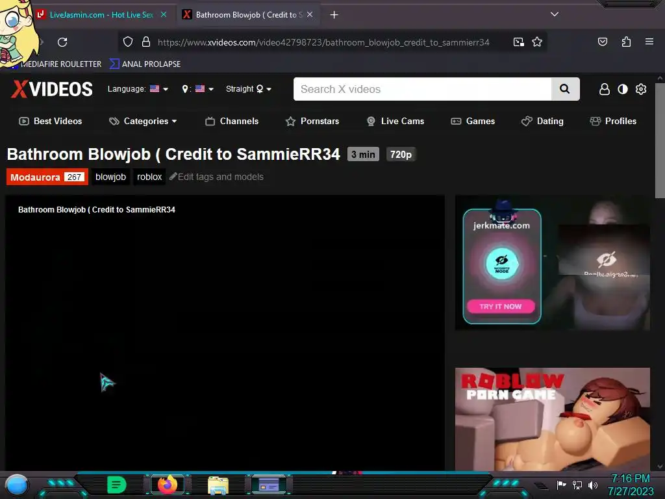
Task: Click TRY IT NOW on jerkmate ad
Action: (501, 307)
